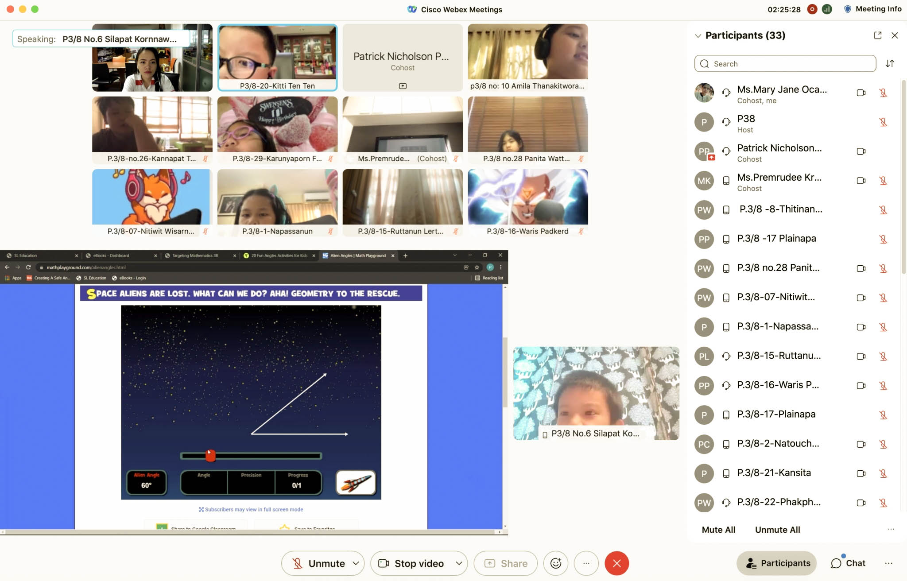Click Mute All
Screen dimensions: 907x581
tap(718, 530)
